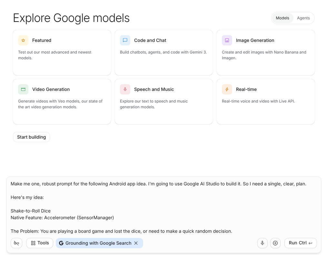The height and width of the screenshot is (255, 326).
Task: Click the Featured star icon
Action: pyautogui.click(x=23, y=40)
